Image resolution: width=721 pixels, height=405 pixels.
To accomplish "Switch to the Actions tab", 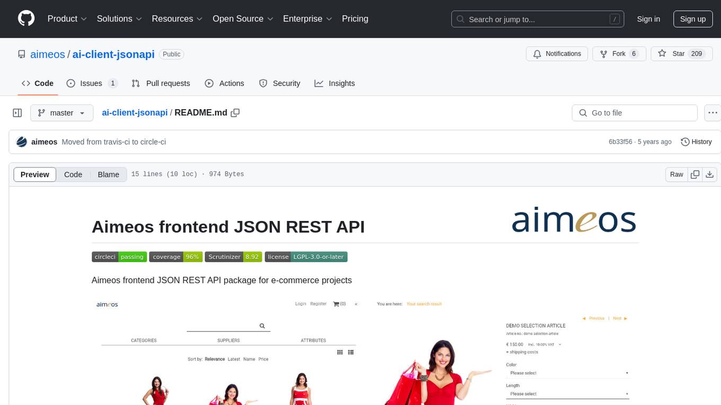I will pyautogui.click(x=224, y=83).
